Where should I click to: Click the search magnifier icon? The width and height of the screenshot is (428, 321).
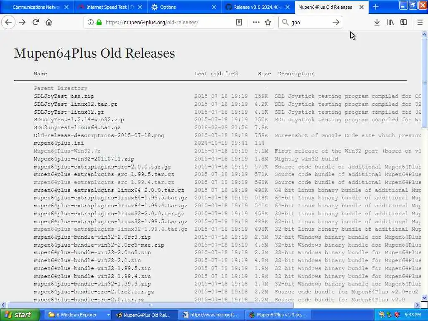pos(285,23)
